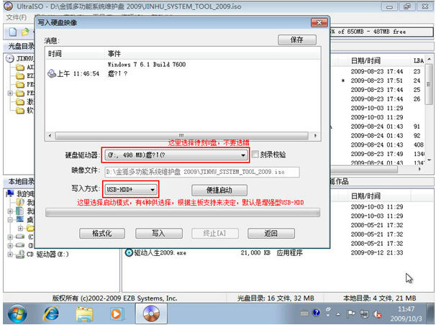Click the write progress bar

point(183,213)
